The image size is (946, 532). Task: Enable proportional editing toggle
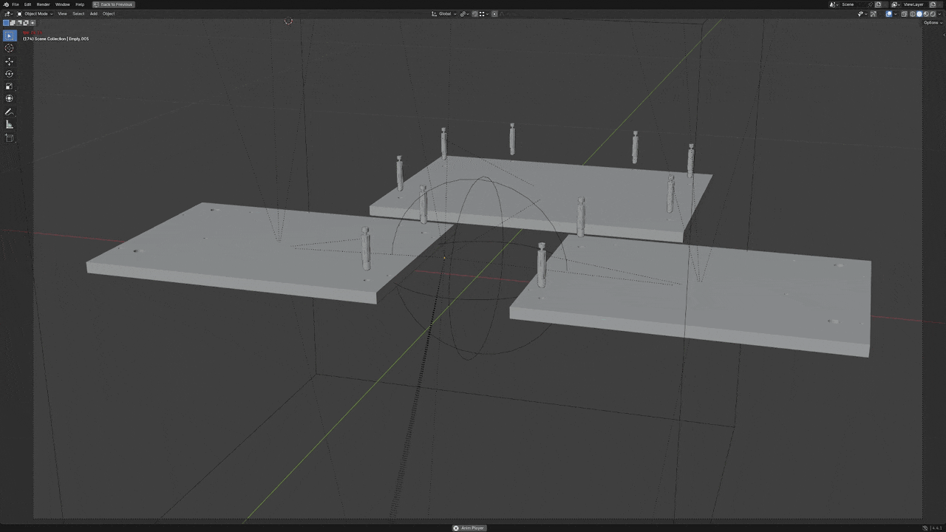[x=494, y=14]
